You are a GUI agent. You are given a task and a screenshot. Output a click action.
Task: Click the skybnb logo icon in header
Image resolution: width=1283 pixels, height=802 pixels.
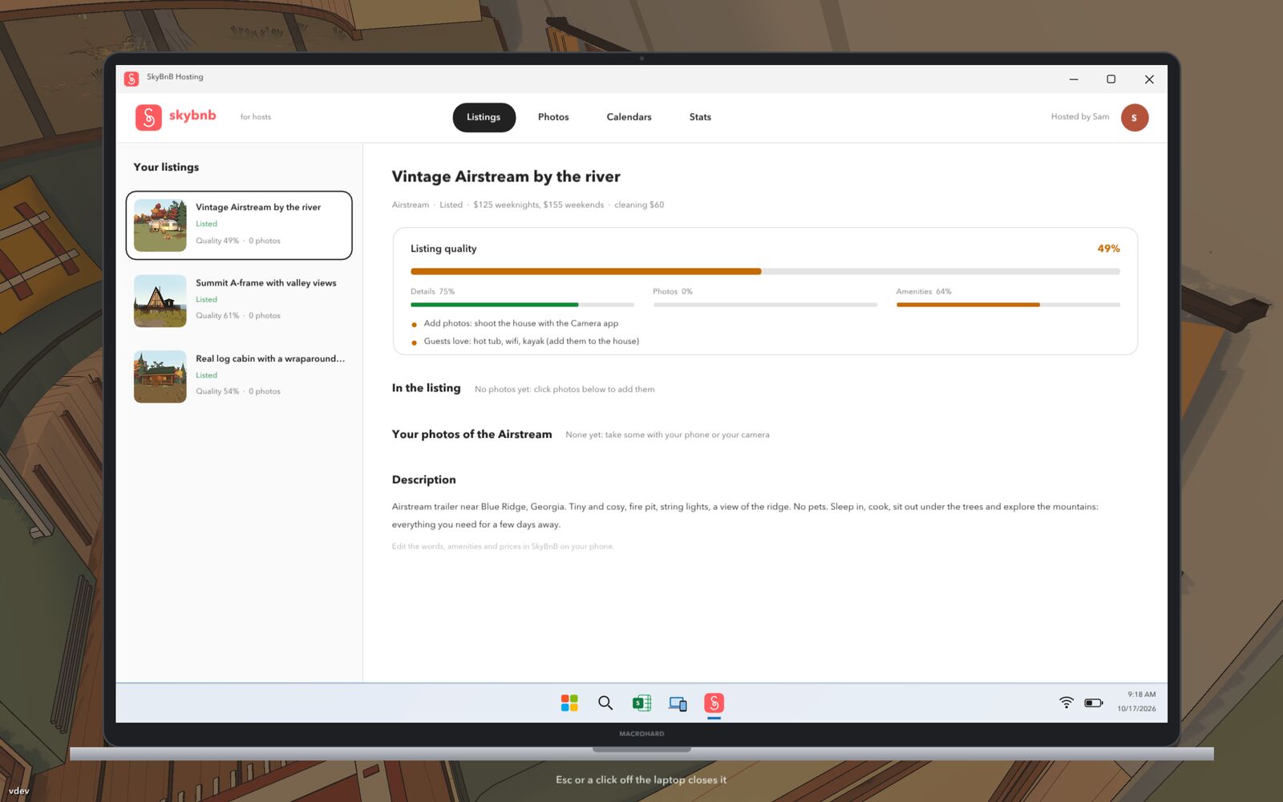[148, 117]
